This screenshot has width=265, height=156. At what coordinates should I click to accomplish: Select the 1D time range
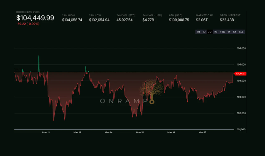tap(204, 32)
